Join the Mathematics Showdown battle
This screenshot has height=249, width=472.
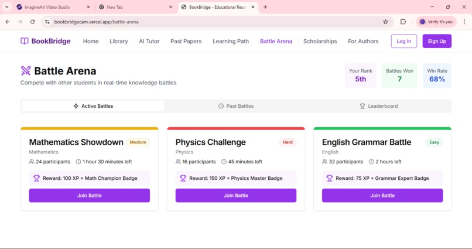(x=90, y=196)
